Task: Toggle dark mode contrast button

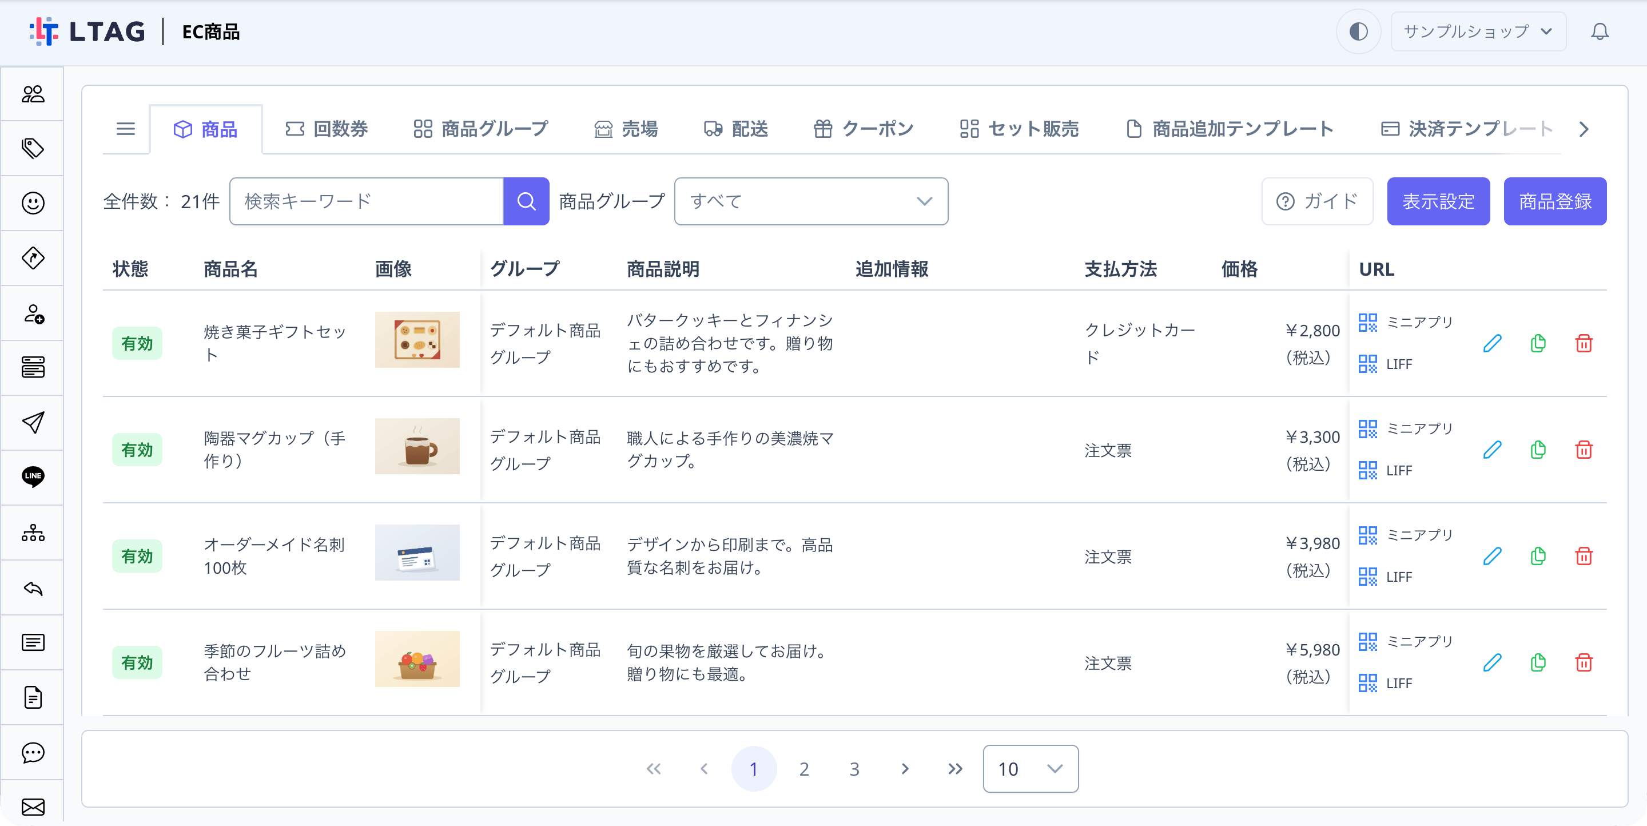Action: (1358, 31)
